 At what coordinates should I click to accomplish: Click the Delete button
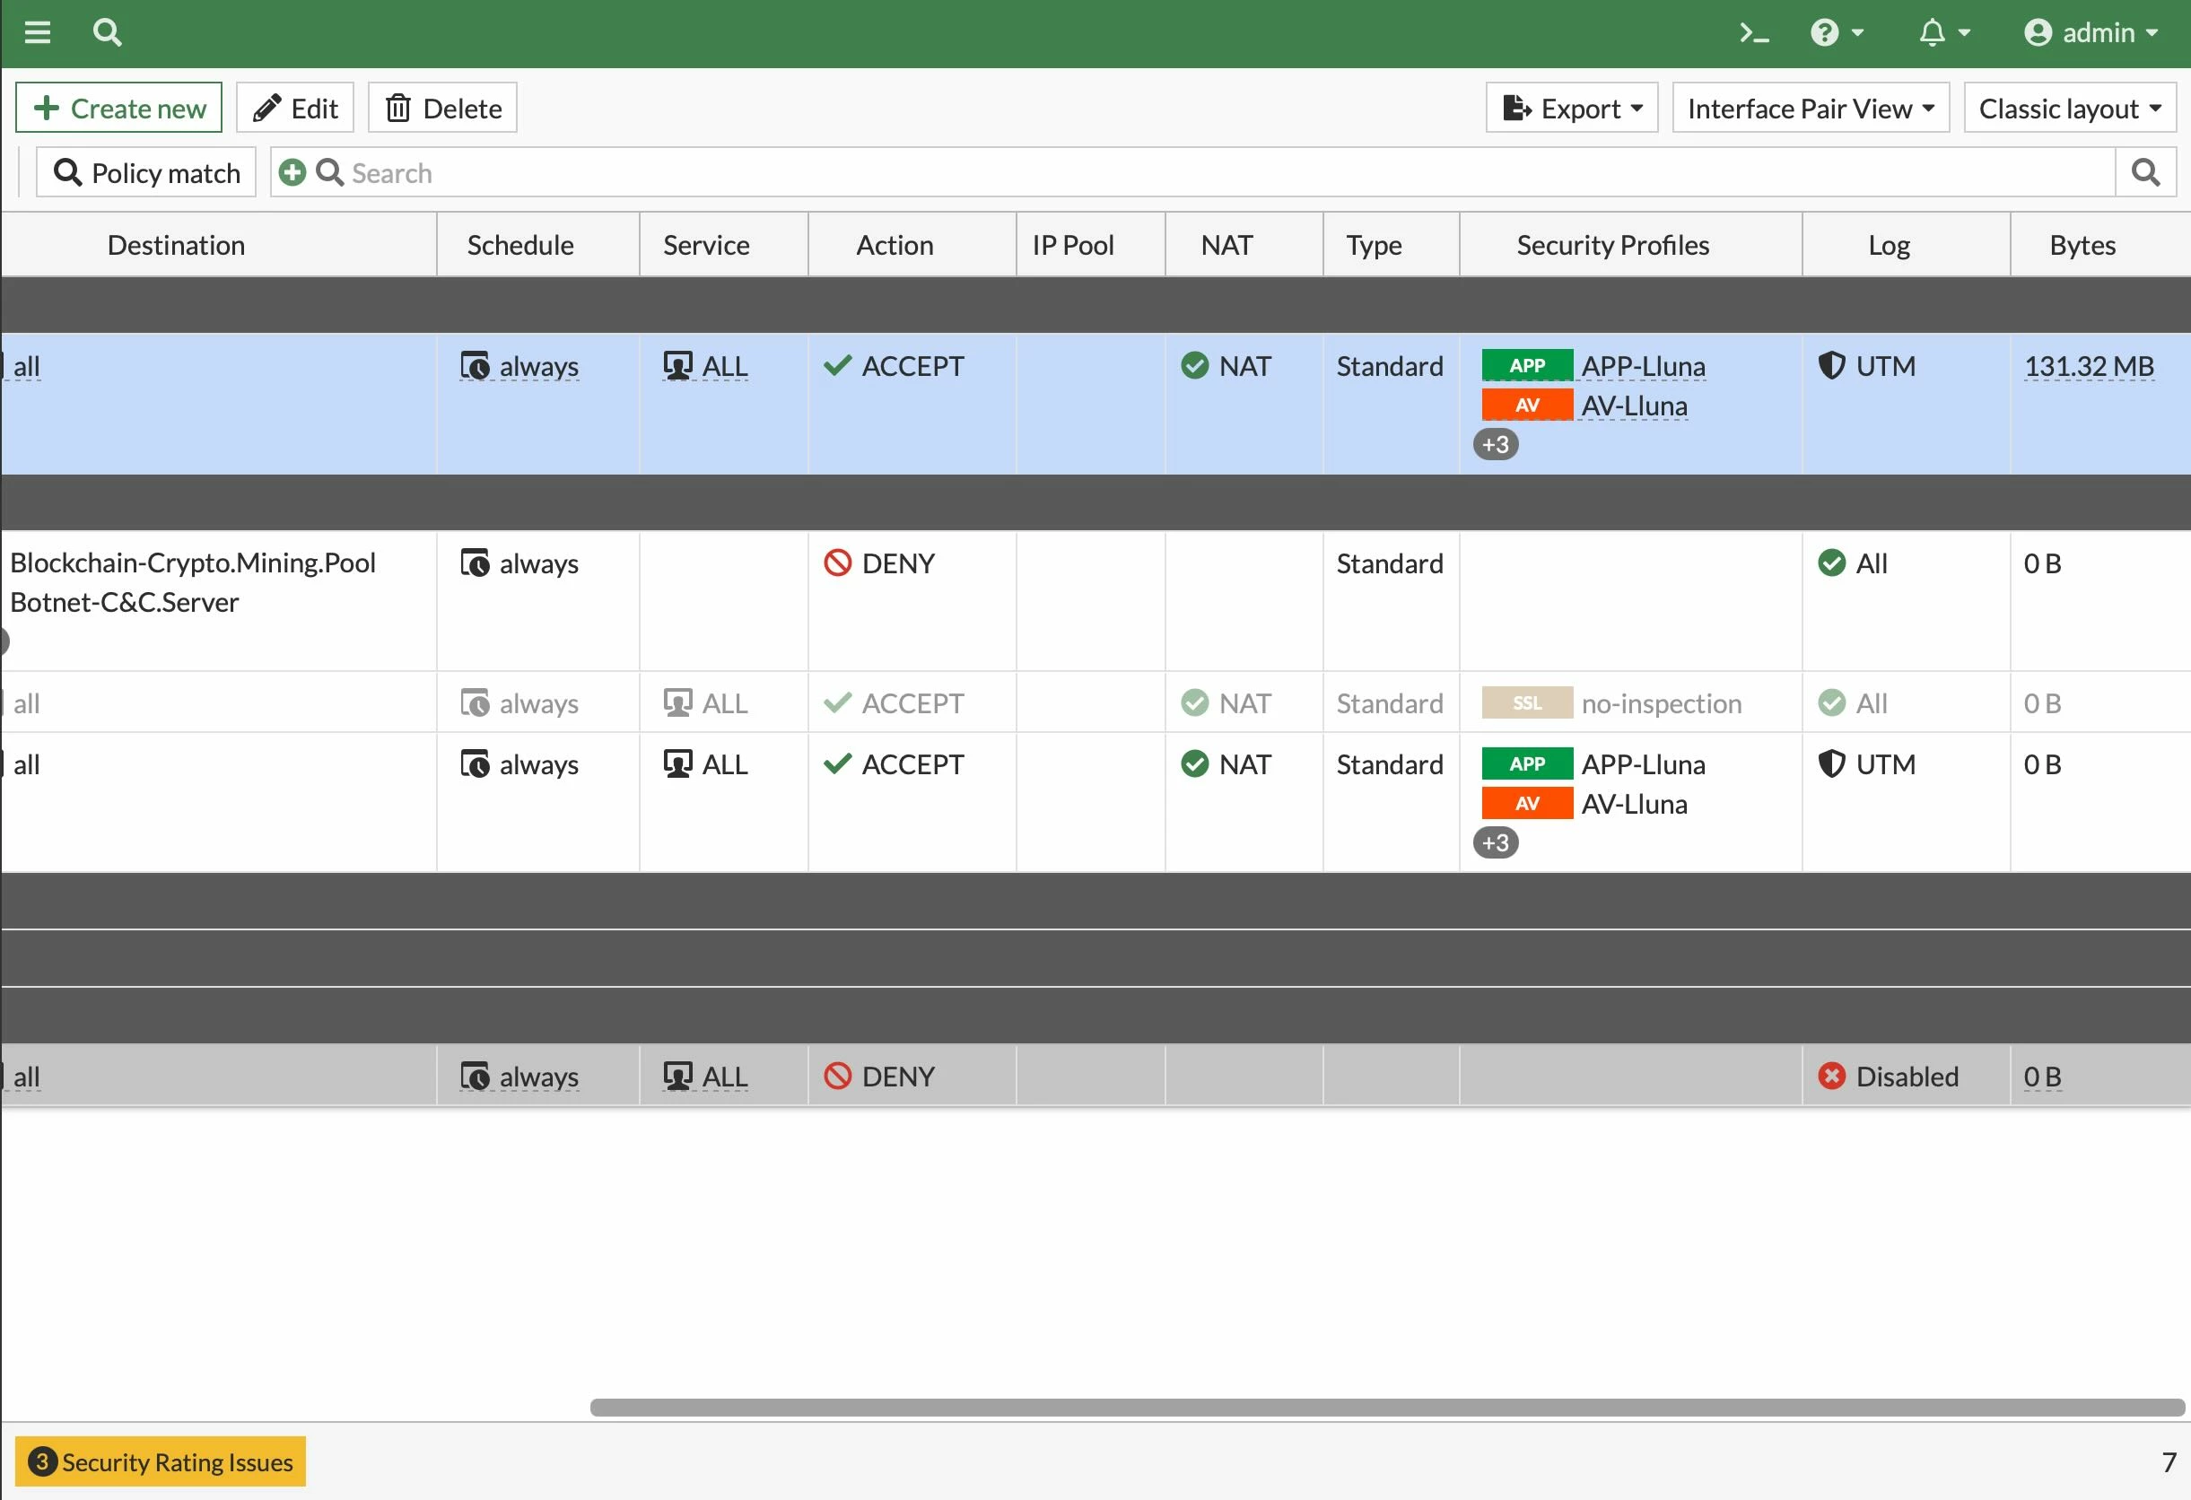(x=442, y=109)
